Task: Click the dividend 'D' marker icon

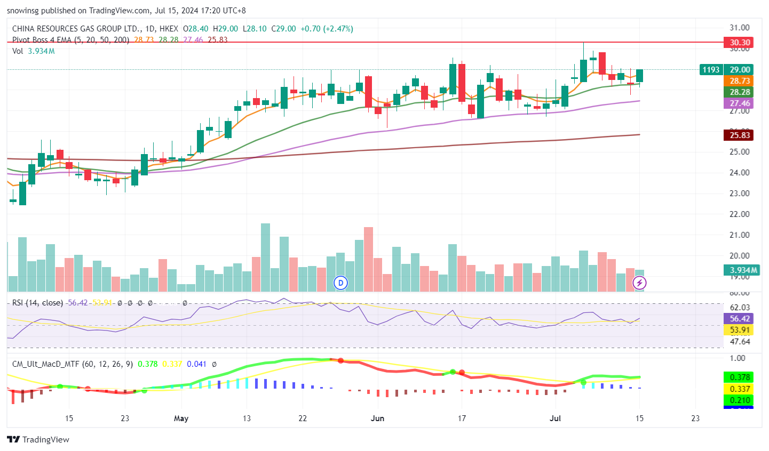Action: tap(341, 283)
